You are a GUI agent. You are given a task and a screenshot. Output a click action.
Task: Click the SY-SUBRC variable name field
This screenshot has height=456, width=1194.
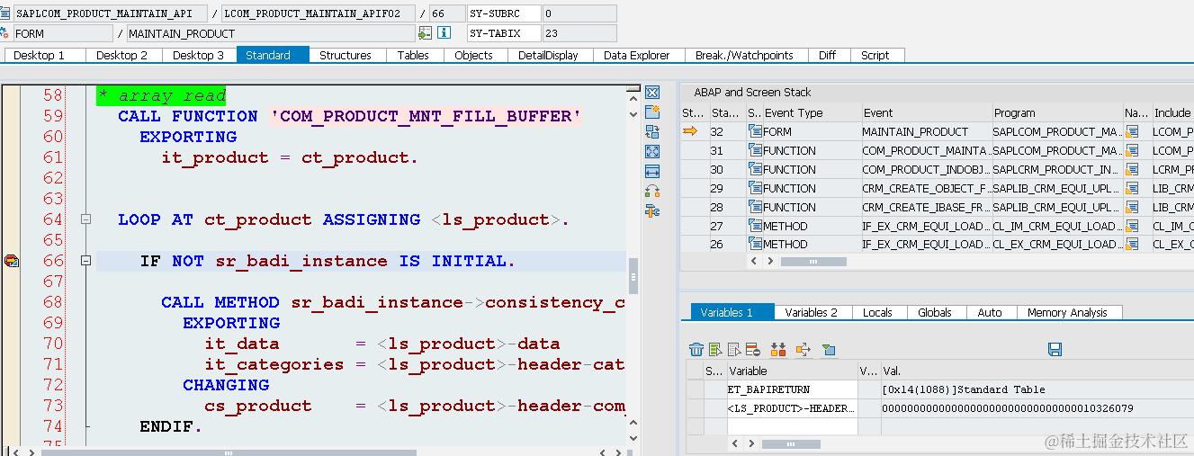coord(504,13)
